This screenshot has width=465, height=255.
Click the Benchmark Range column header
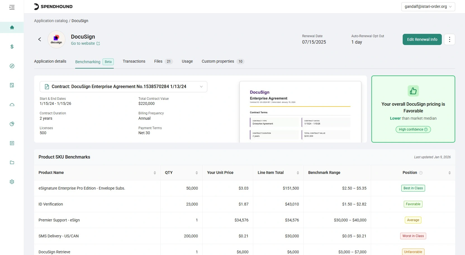(x=324, y=173)
